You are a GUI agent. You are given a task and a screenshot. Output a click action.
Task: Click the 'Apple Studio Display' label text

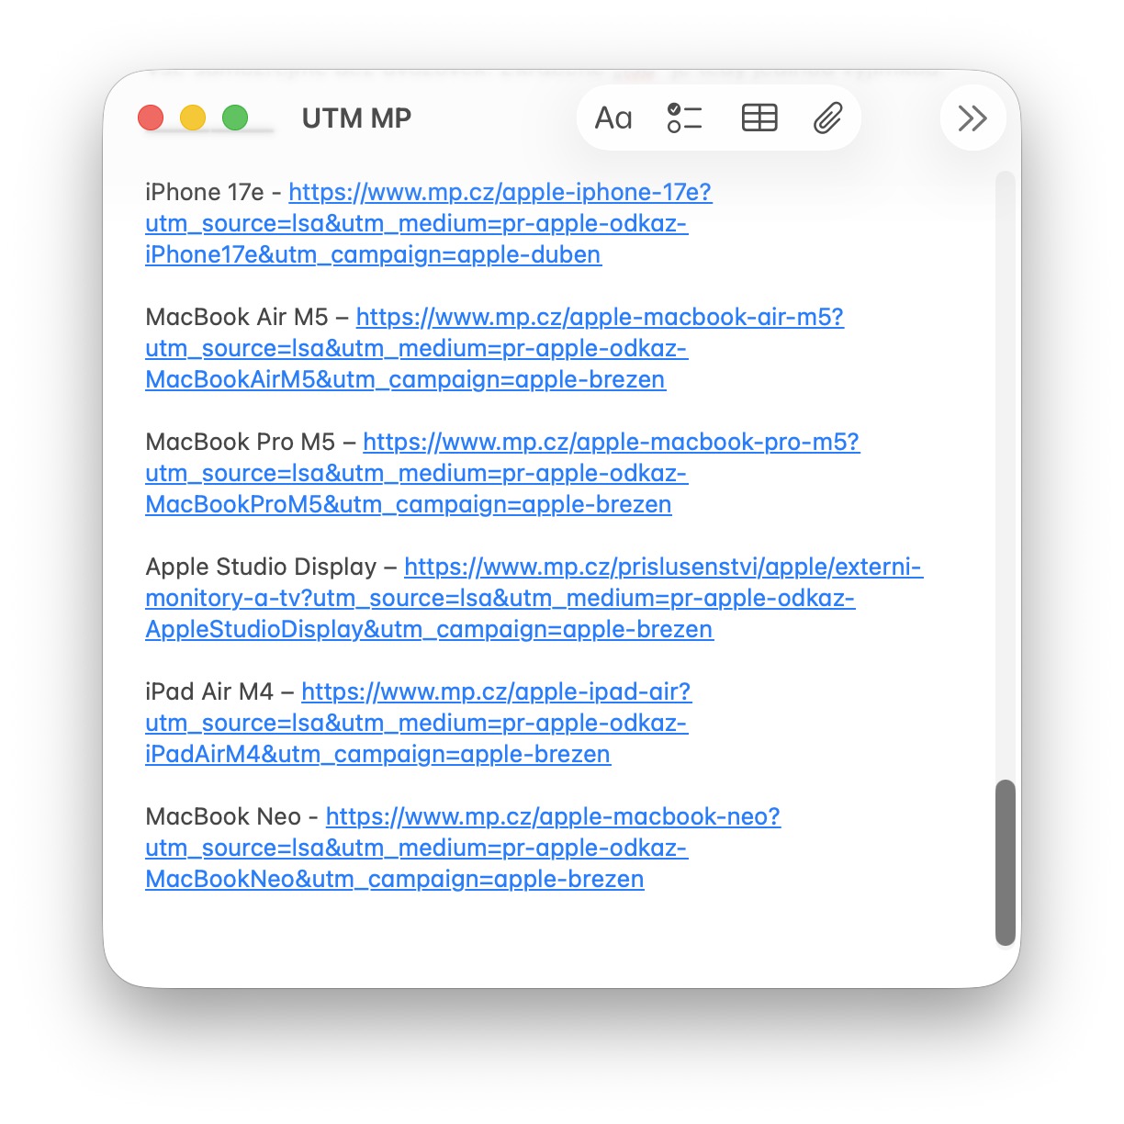[262, 567]
